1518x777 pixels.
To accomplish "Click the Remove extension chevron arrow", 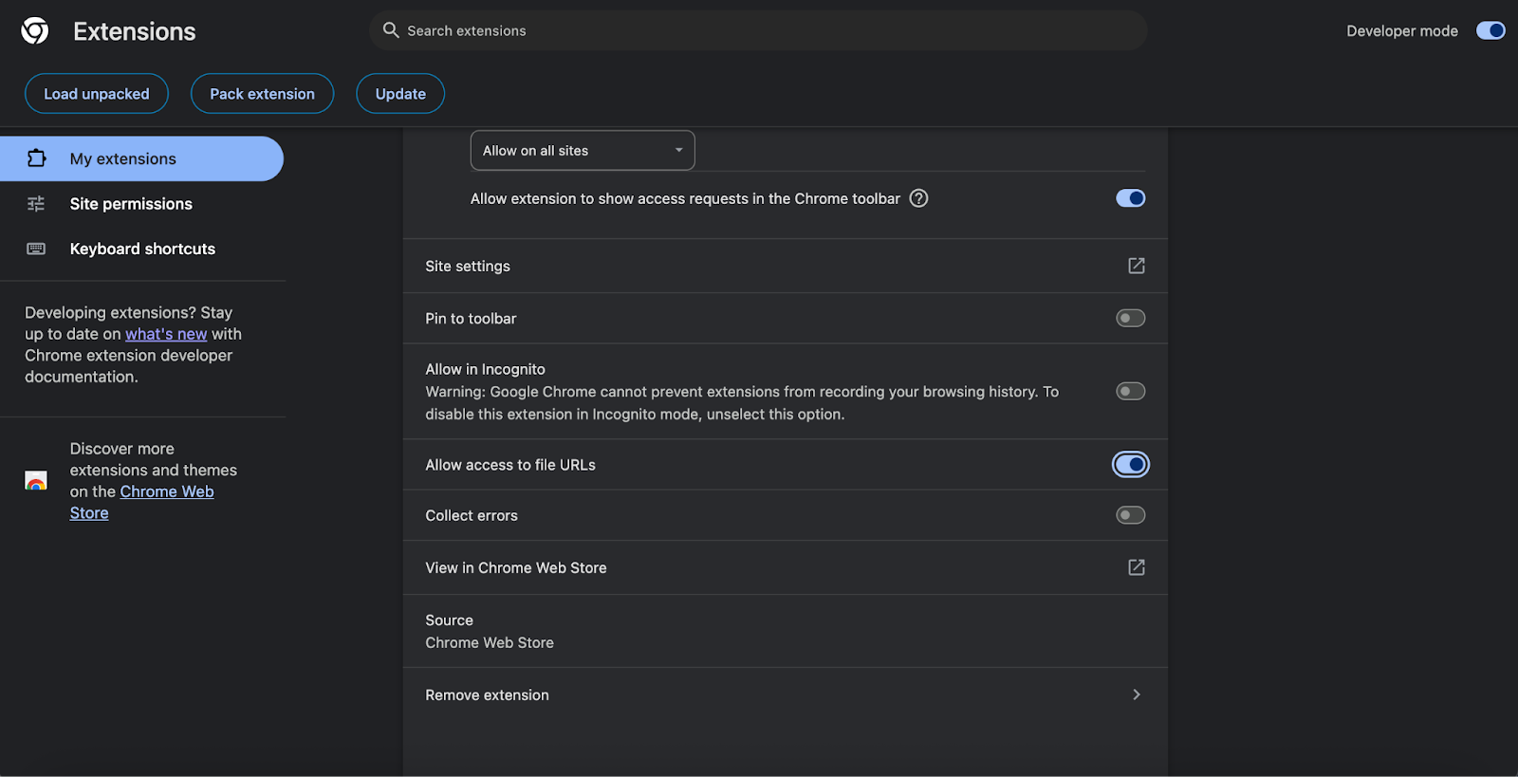I will (1136, 694).
